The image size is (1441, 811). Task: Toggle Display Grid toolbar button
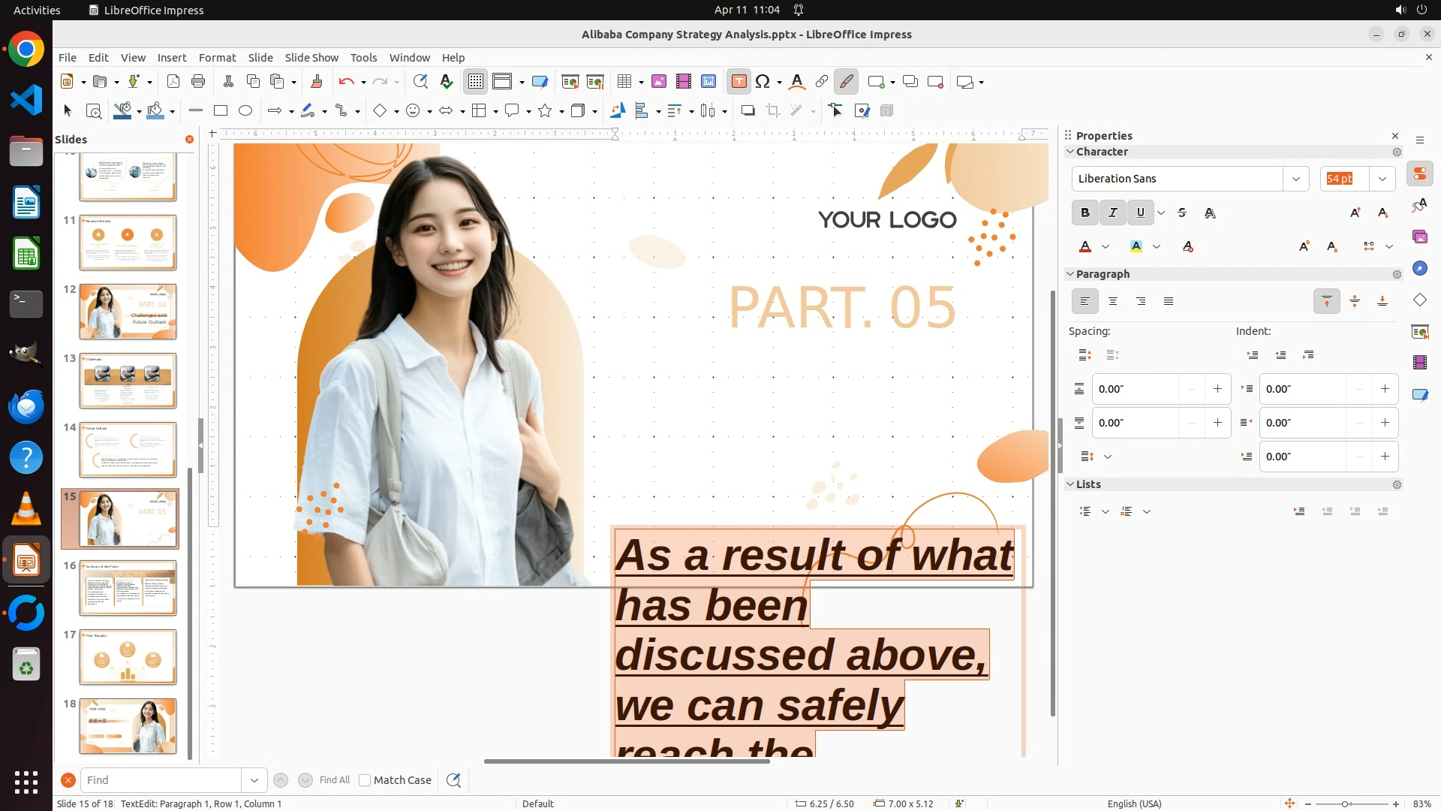click(x=476, y=82)
